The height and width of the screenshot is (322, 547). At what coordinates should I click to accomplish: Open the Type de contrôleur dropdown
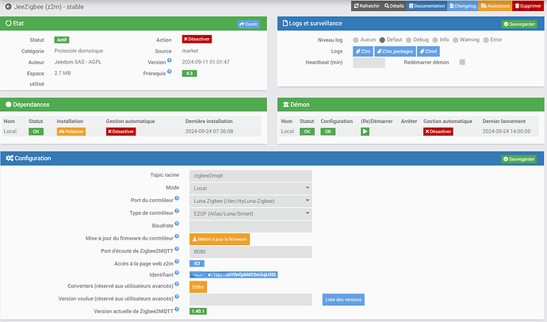tap(251, 213)
